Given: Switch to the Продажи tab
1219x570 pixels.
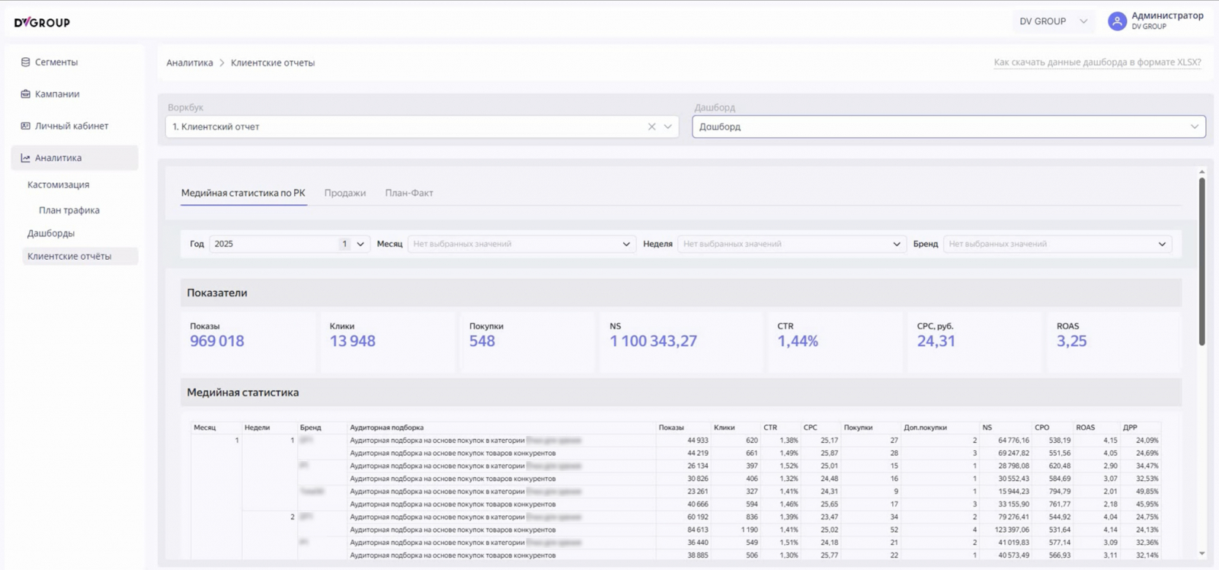Looking at the screenshot, I should tap(344, 193).
